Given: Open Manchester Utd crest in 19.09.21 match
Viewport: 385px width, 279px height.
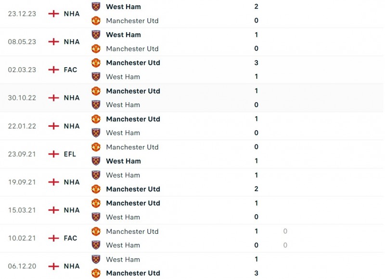Looking at the screenshot, I should [96, 189].
